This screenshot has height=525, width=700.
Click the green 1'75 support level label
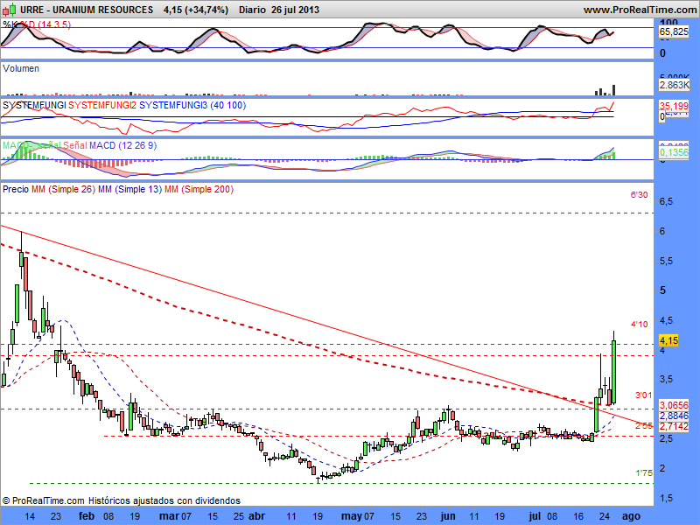pos(644,472)
